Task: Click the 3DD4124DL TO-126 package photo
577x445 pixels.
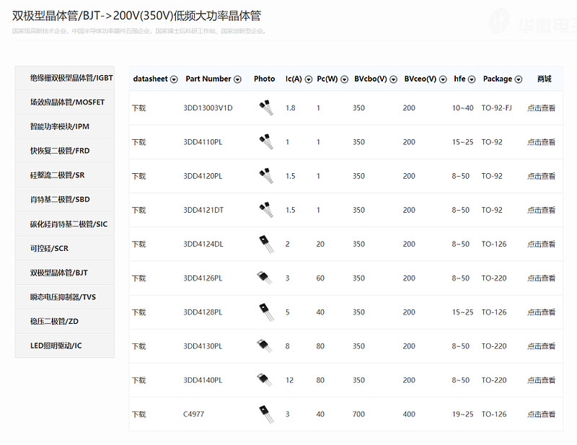Action: [265, 244]
